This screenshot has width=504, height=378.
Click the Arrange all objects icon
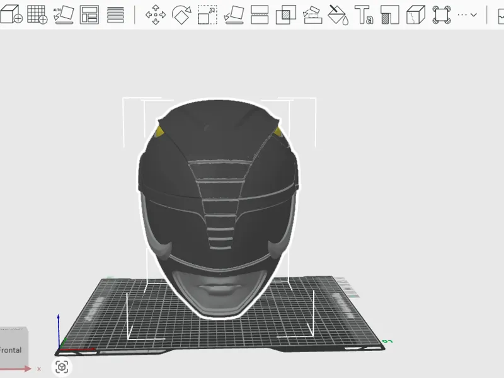coord(89,14)
